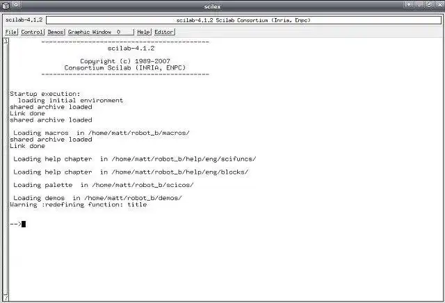Maximize the scilex window
445x303 pixels.
[429, 5]
